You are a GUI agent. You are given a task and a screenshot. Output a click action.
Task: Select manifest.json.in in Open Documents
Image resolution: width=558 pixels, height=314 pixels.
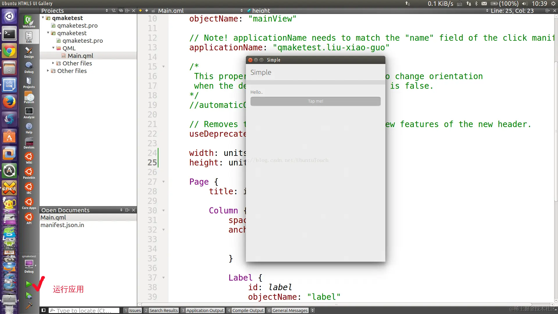(x=62, y=225)
